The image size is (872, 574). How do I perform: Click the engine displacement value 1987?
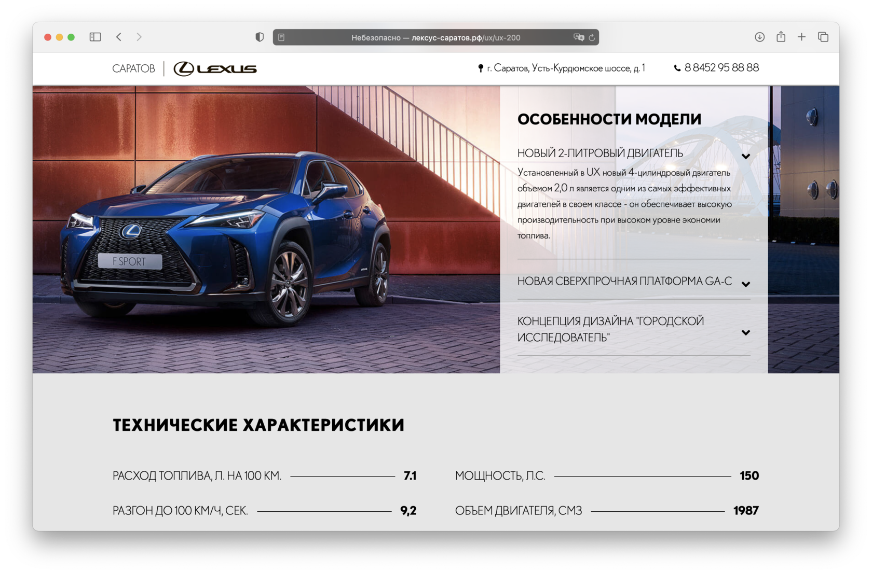pos(746,511)
